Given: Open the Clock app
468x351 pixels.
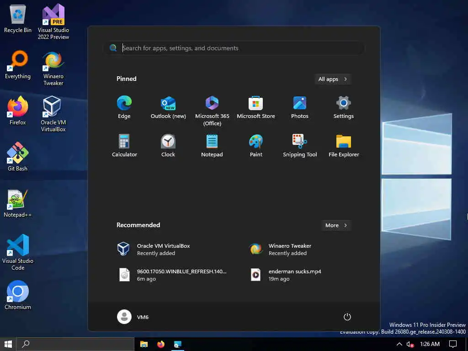Looking at the screenshot, I should click(168, 146).
